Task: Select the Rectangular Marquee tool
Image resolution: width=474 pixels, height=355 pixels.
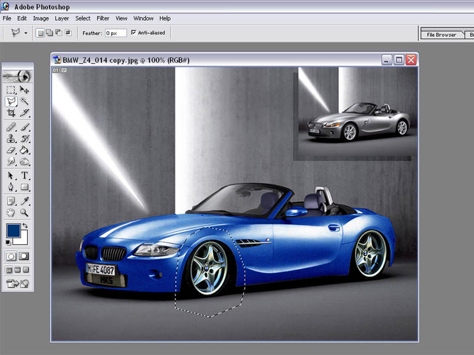Action: (x=11, y=90)
